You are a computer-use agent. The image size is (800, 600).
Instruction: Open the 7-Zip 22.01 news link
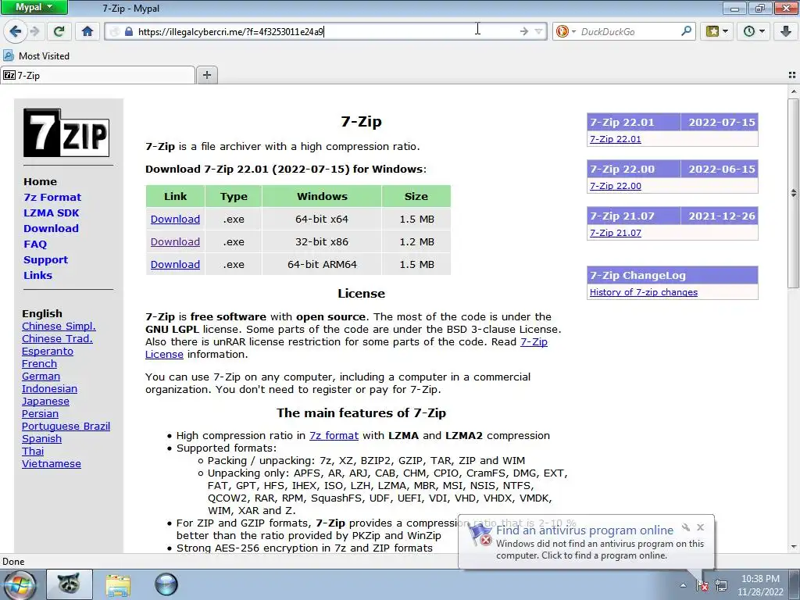pos(616,139)
